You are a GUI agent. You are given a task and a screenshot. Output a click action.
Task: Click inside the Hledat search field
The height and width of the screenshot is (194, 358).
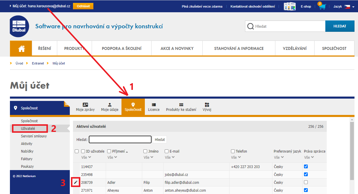coord(285,26)
